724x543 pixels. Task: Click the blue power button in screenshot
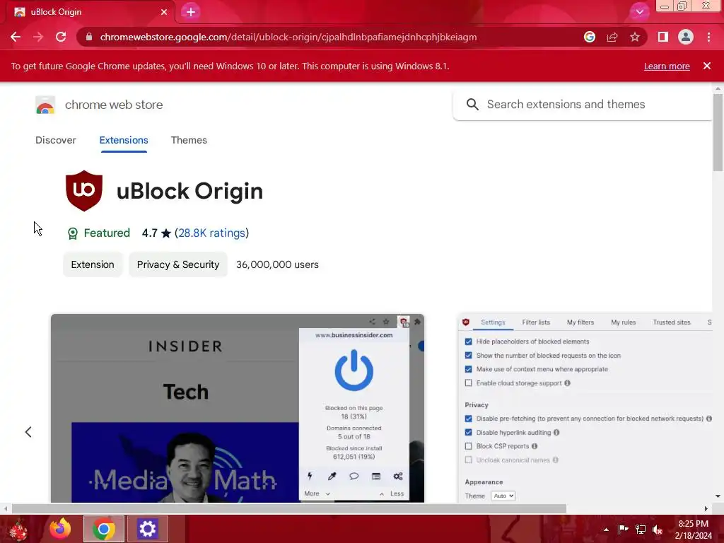pyautogui.click(x=354, y=370)
